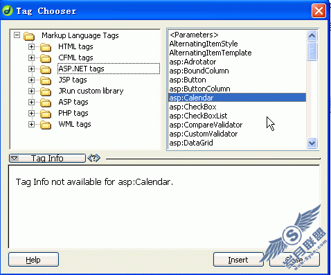Select ASP tags in the tree
The width and height of the screenshot is (331, 275).
(x=73, y=102)
